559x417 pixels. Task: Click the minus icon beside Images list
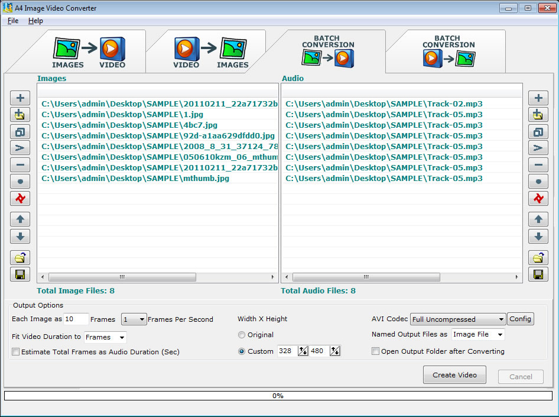pyautogui.click(x=20, y=166)
